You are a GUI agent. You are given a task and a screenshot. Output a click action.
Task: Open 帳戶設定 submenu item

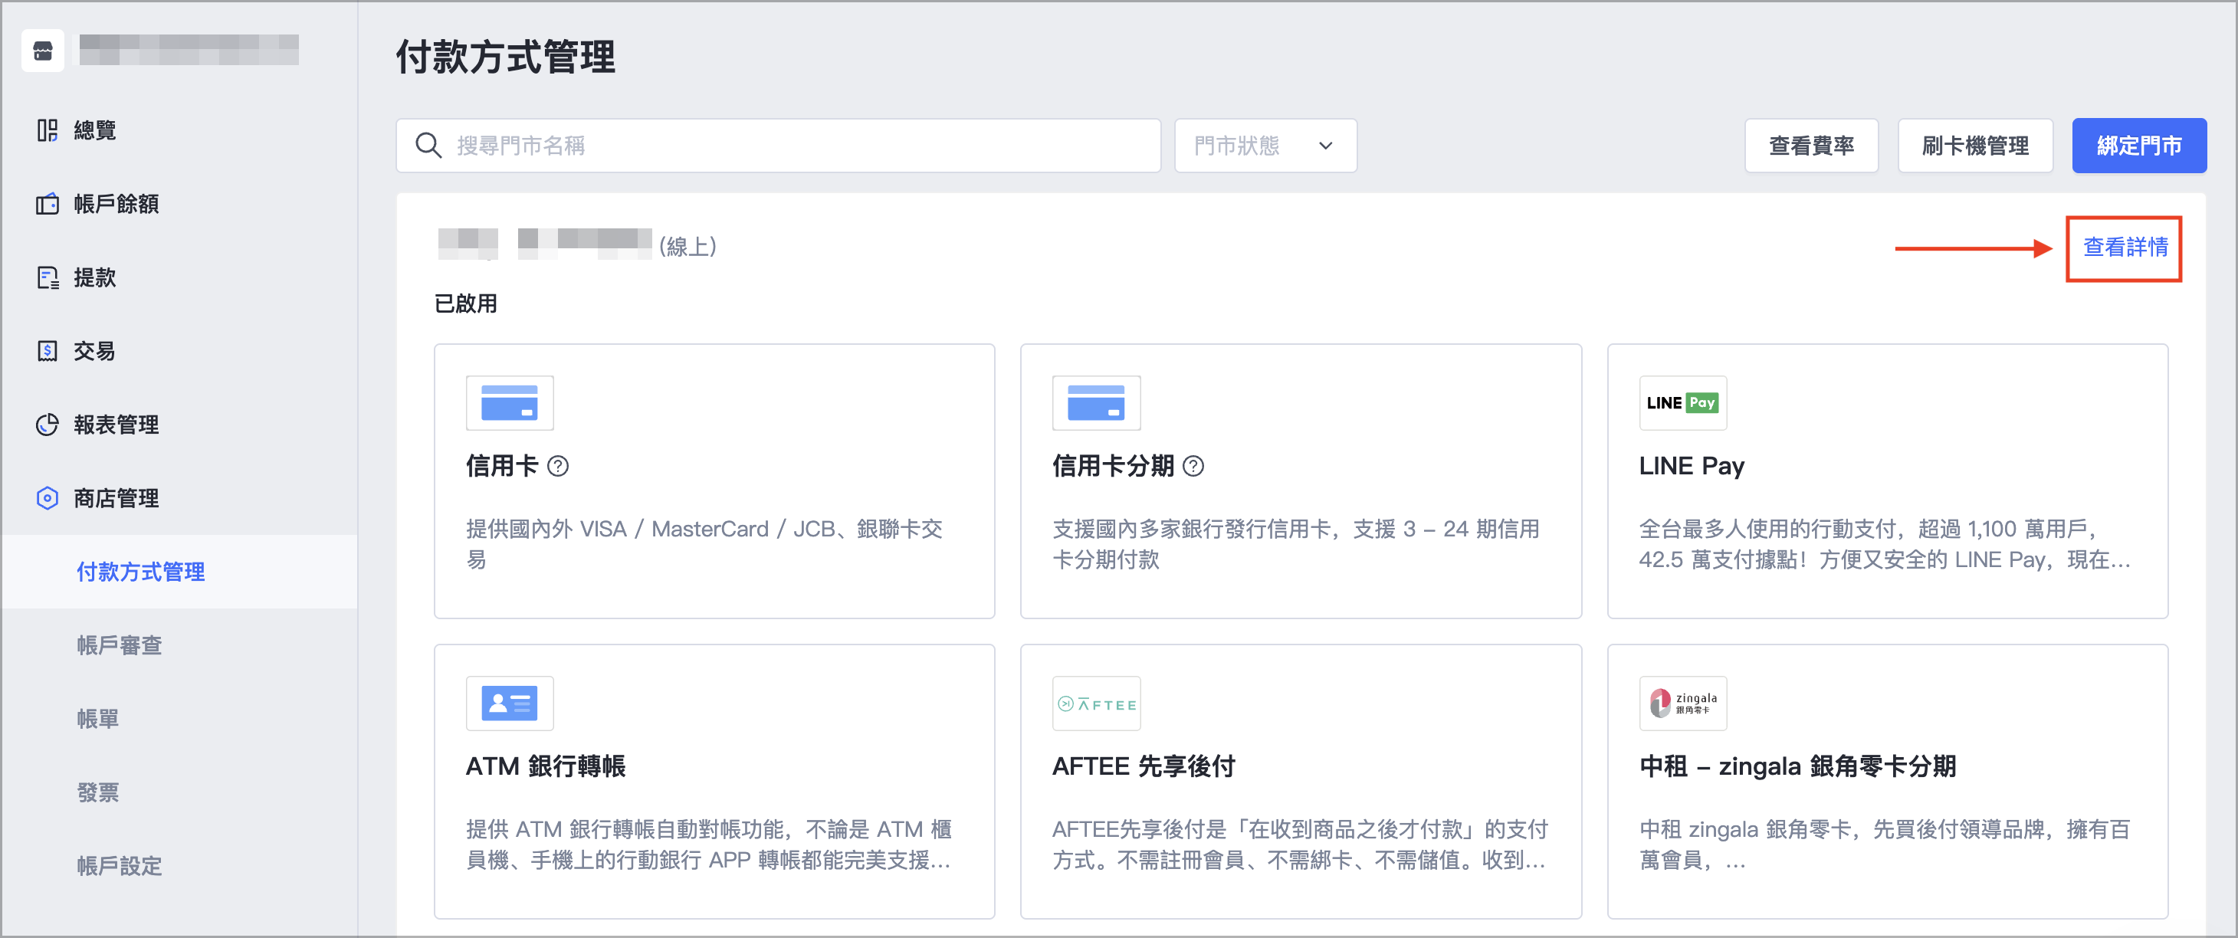[x=119, y=867]
